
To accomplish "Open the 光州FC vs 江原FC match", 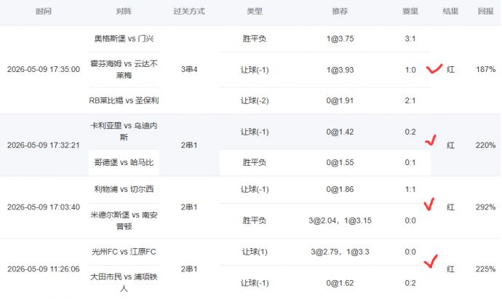I will [124, 252].
